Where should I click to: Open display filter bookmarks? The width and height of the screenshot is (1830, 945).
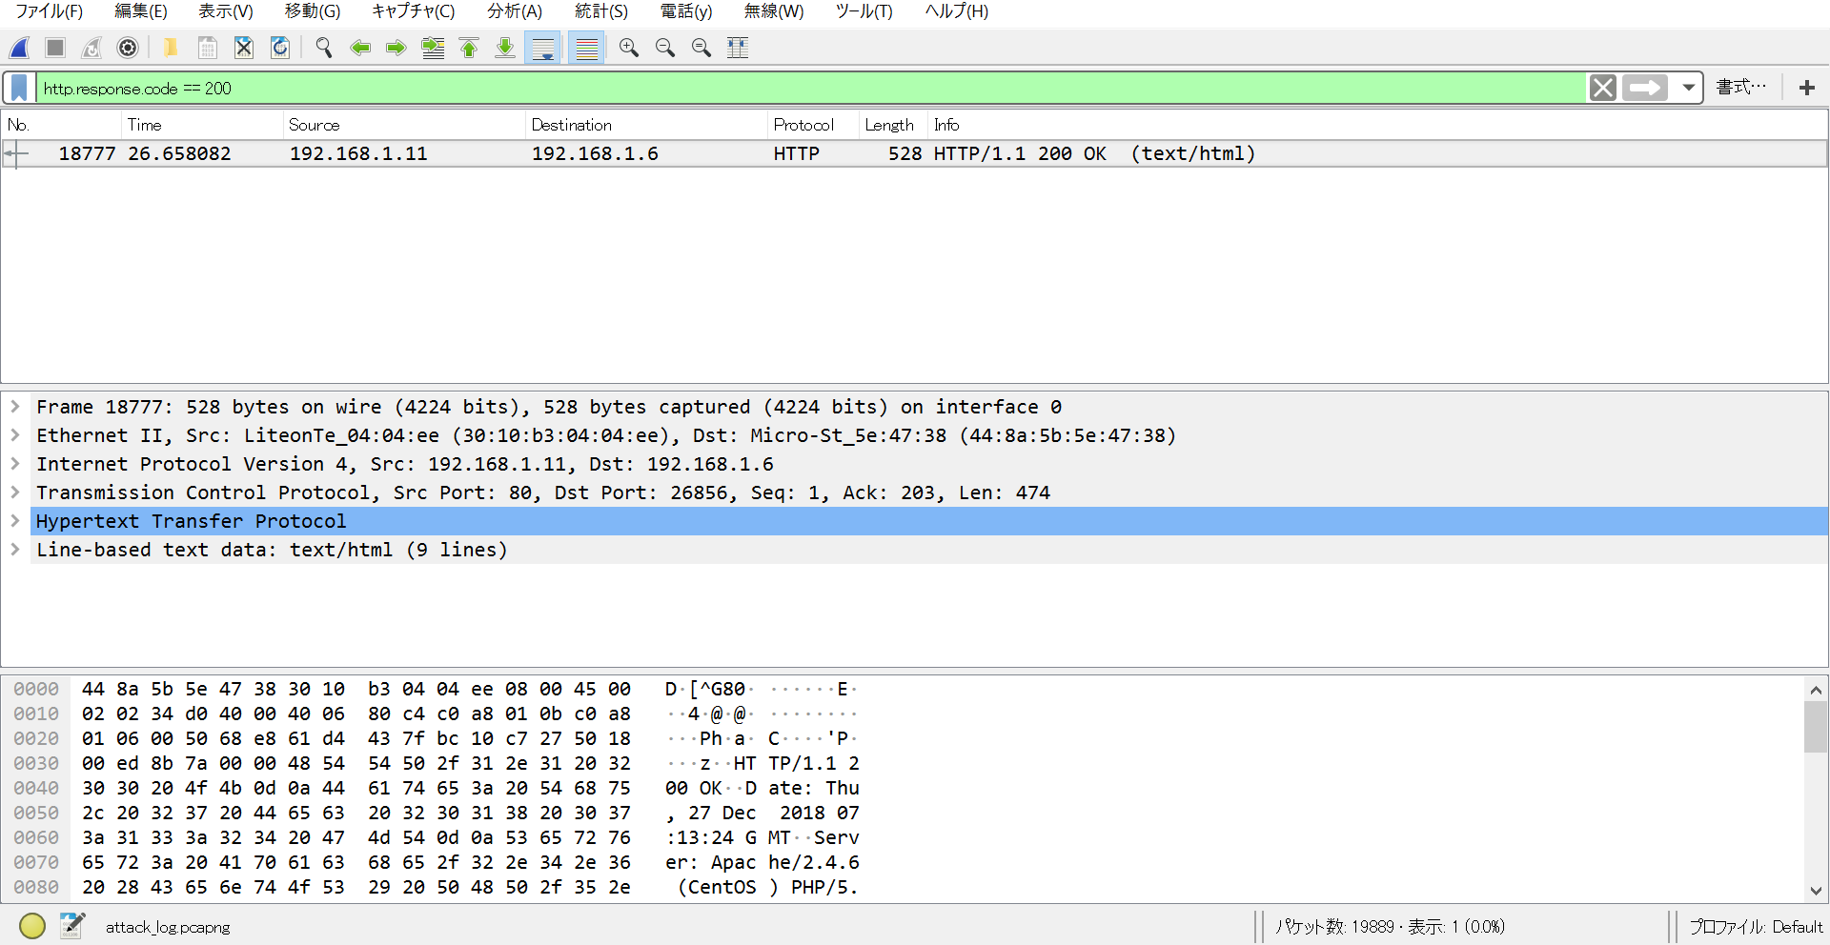pyautogui.click(x=18, y=88)
